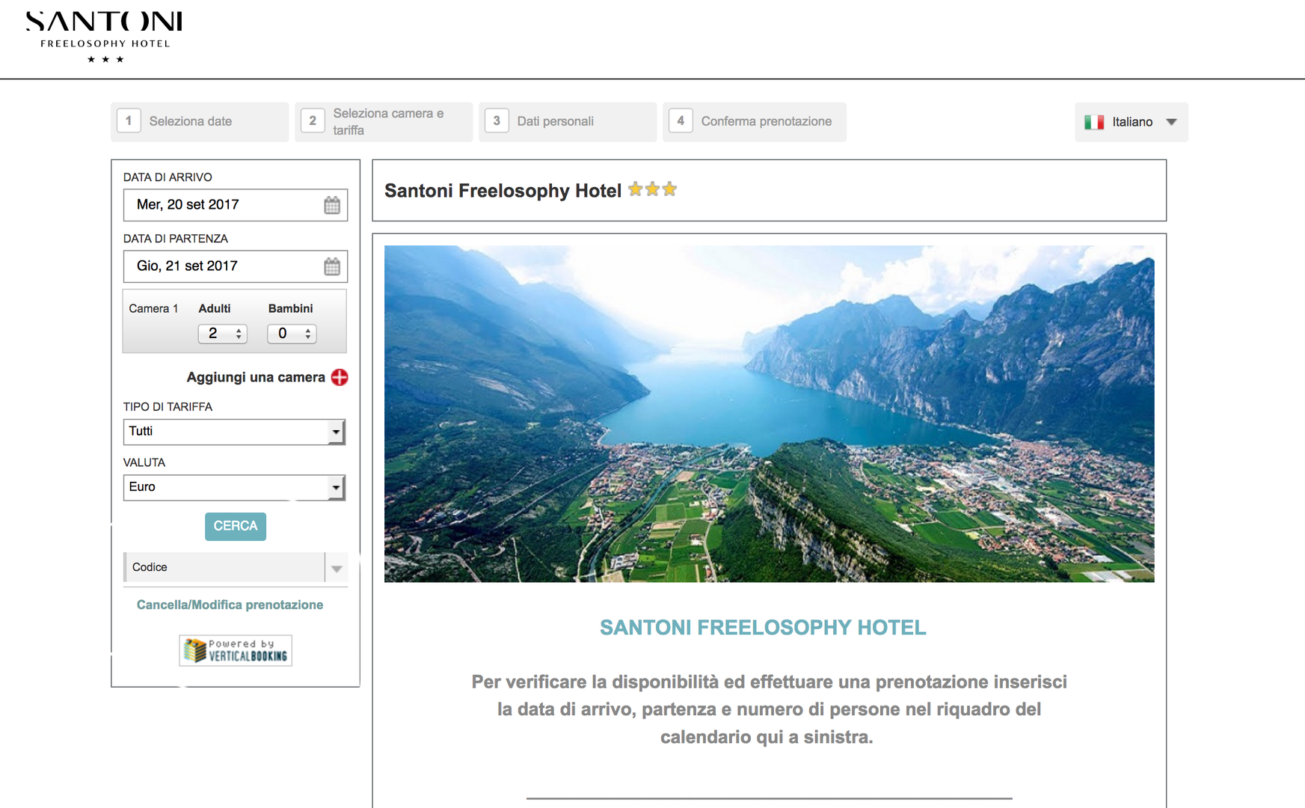Open Cancella/Modifica prenotazione link
1305x808 pixels.
pyautogui.click(x=230, y=605)
